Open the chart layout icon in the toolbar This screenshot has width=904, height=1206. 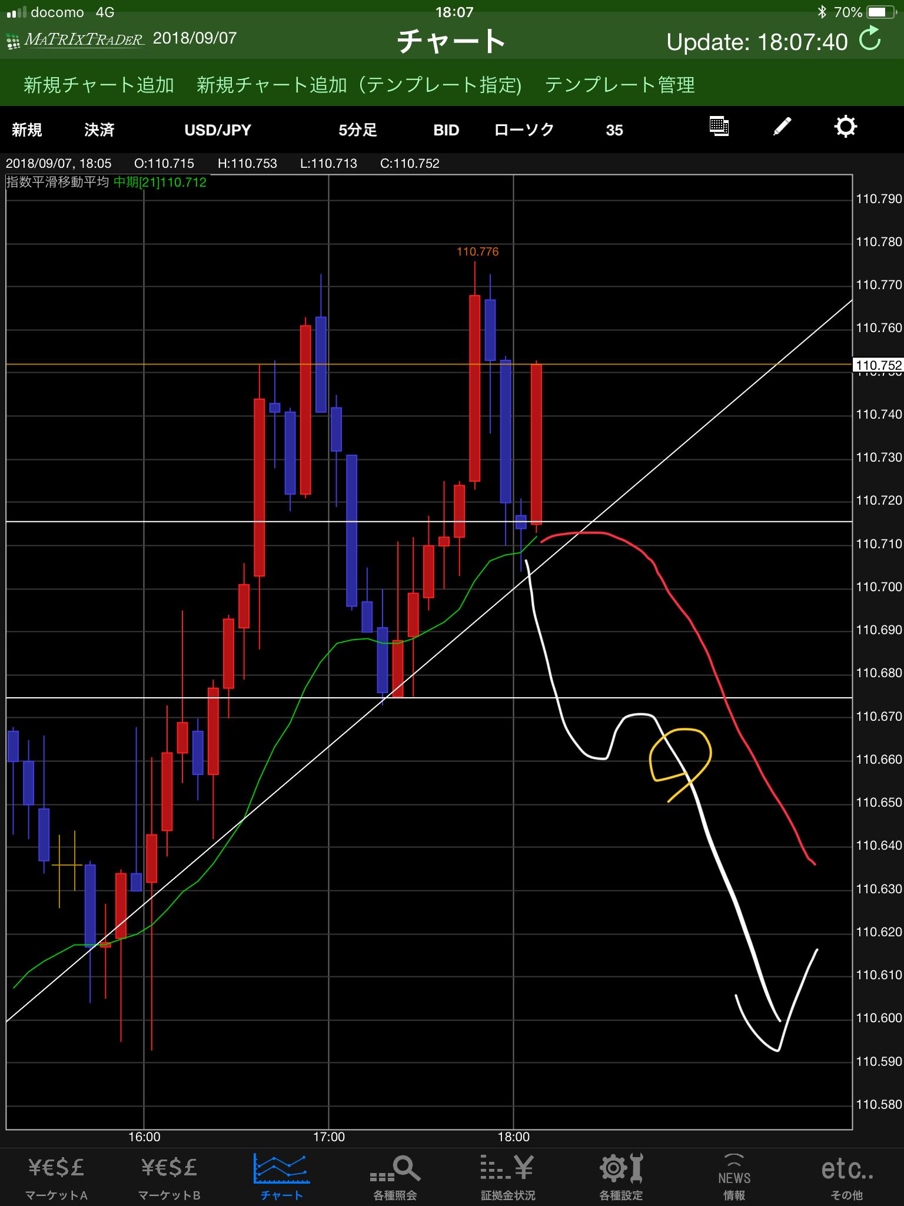(x=719, y=127)
